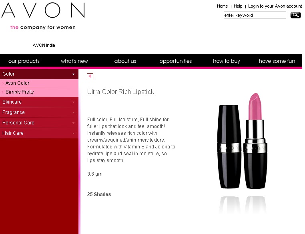This screenshot has width=305, height=234.
Task: Open the our products menu
Action: (24, 61)
